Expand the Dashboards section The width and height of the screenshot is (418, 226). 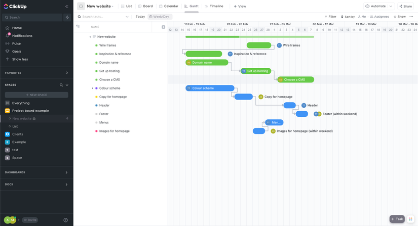coord(66,172)
